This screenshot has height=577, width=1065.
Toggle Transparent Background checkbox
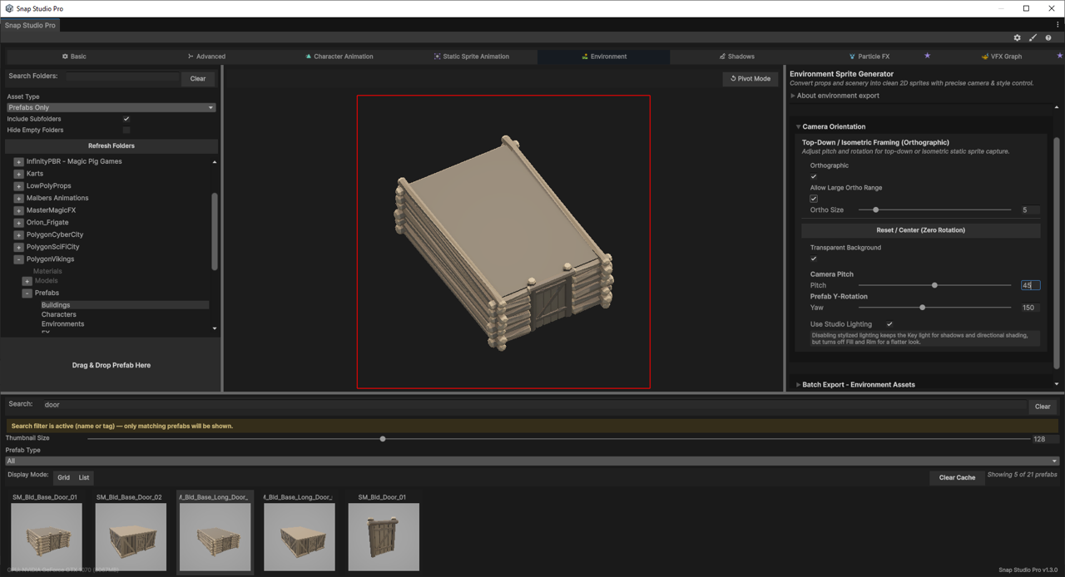[814, 259]
